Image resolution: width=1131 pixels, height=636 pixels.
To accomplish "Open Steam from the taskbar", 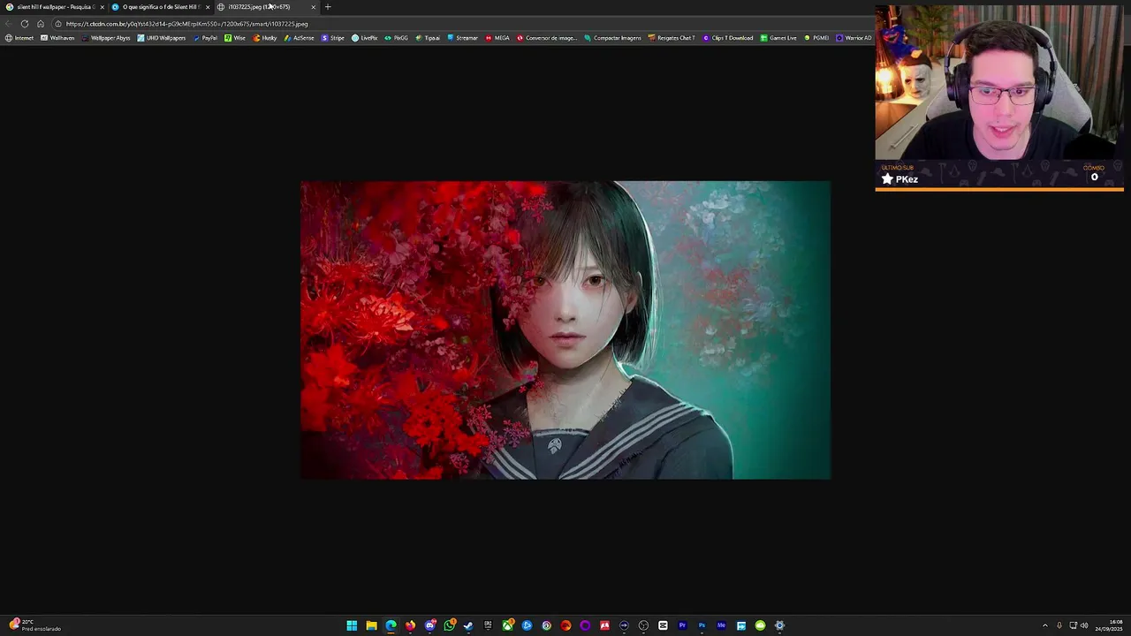I will click(x=468, y=625).
